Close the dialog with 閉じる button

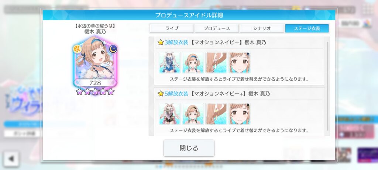[x=189, y=148]
